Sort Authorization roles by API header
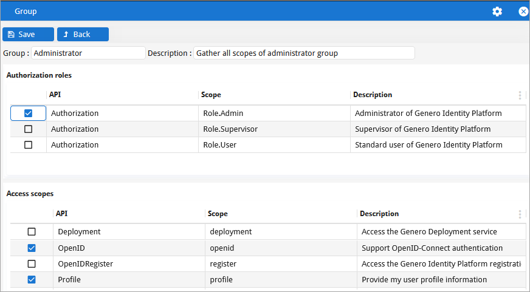 122,95
